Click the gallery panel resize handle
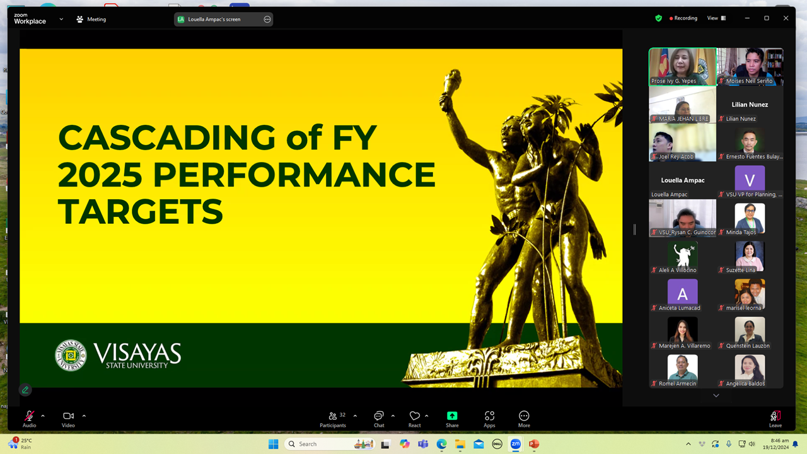Screen dimensions: 807x454 pos(634,230)
